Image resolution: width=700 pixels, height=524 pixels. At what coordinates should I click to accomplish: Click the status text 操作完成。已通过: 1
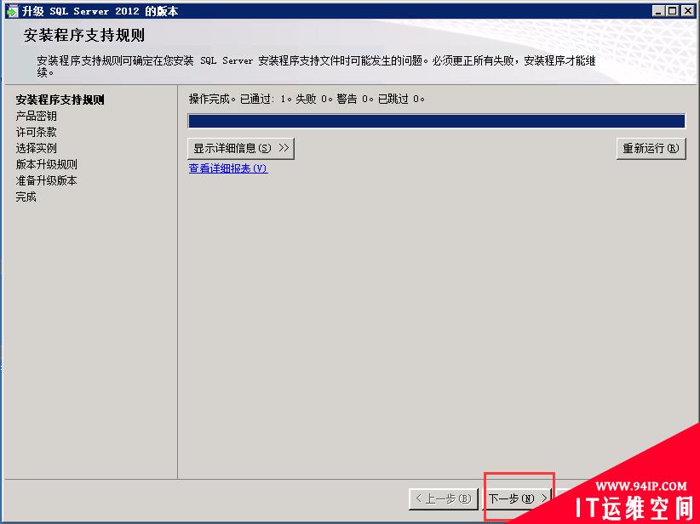(237, 99)
